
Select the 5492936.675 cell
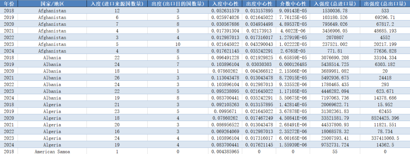coord(335,78)
